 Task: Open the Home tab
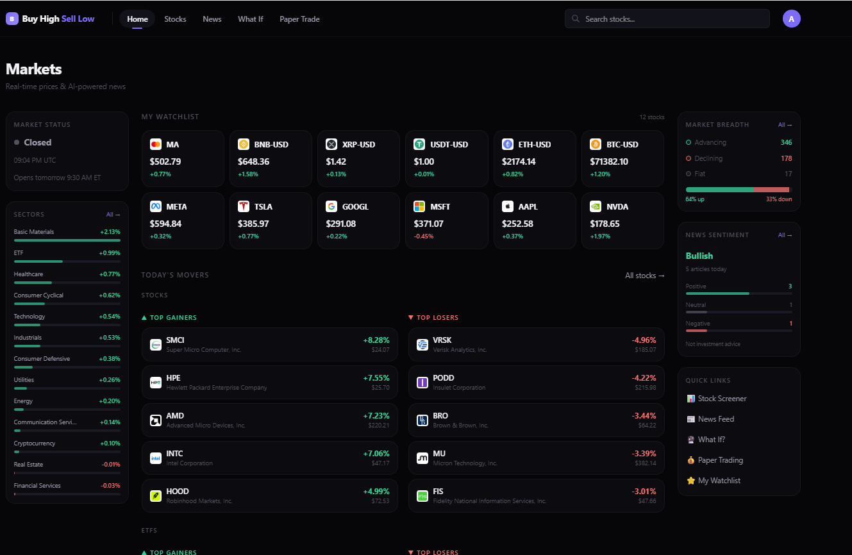tap(137, 19)
